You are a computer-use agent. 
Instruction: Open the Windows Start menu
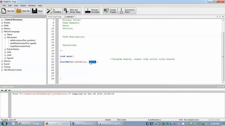click(4, 124)
